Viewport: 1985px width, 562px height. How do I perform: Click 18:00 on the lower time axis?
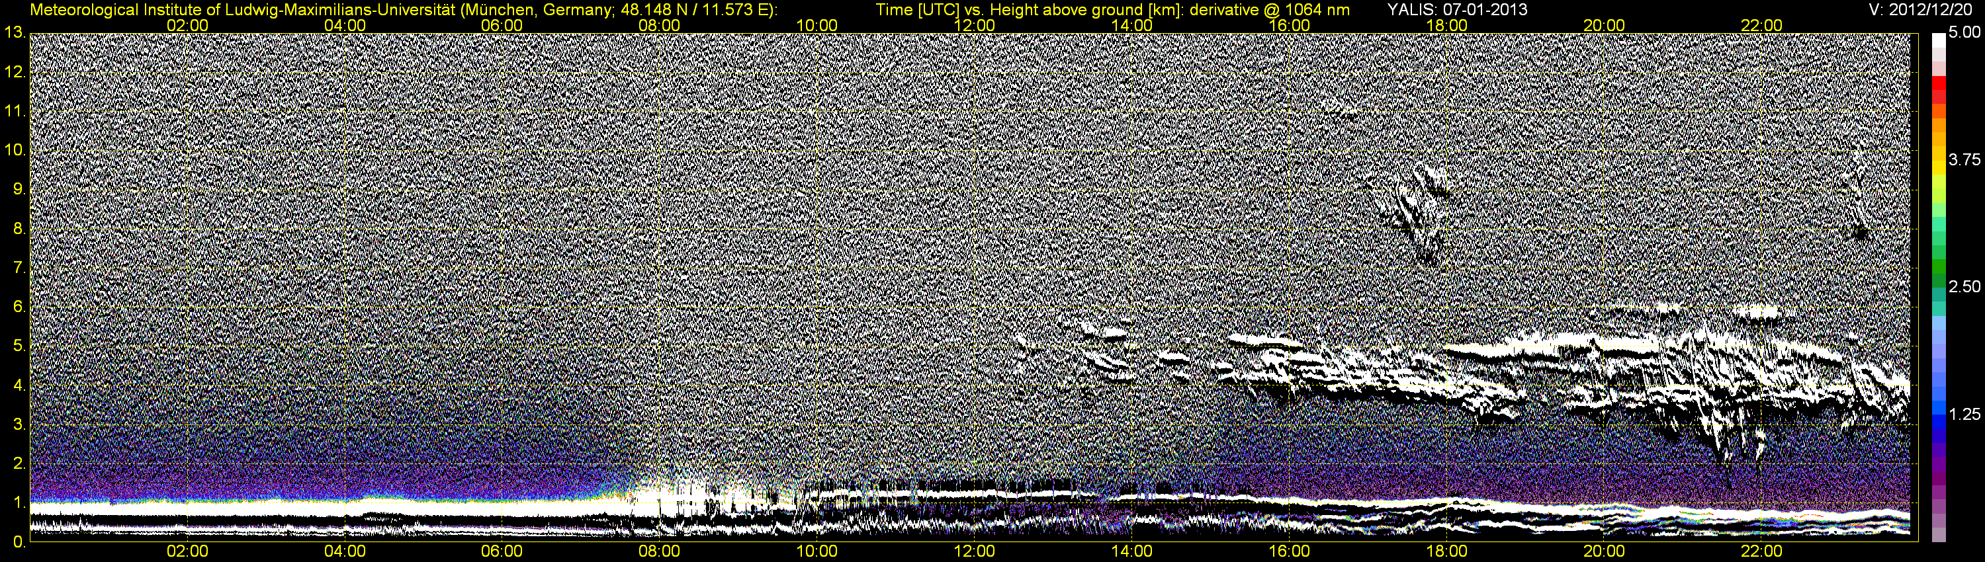coord(1446,552)
